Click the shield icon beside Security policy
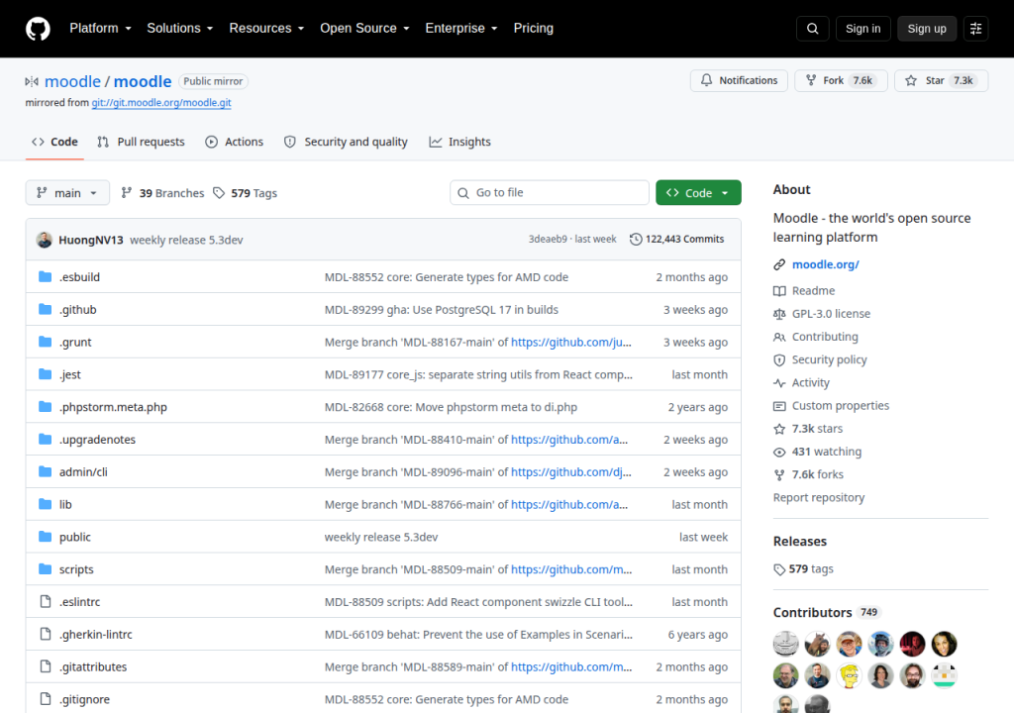The width and height of the screenshot is (1014, 713). (779, 359)
